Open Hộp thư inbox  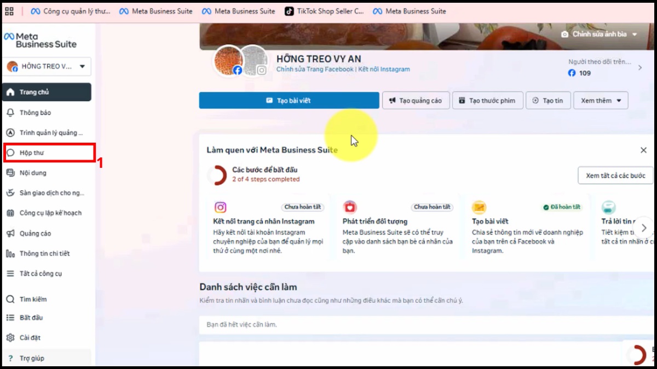(x=48, y=153)
